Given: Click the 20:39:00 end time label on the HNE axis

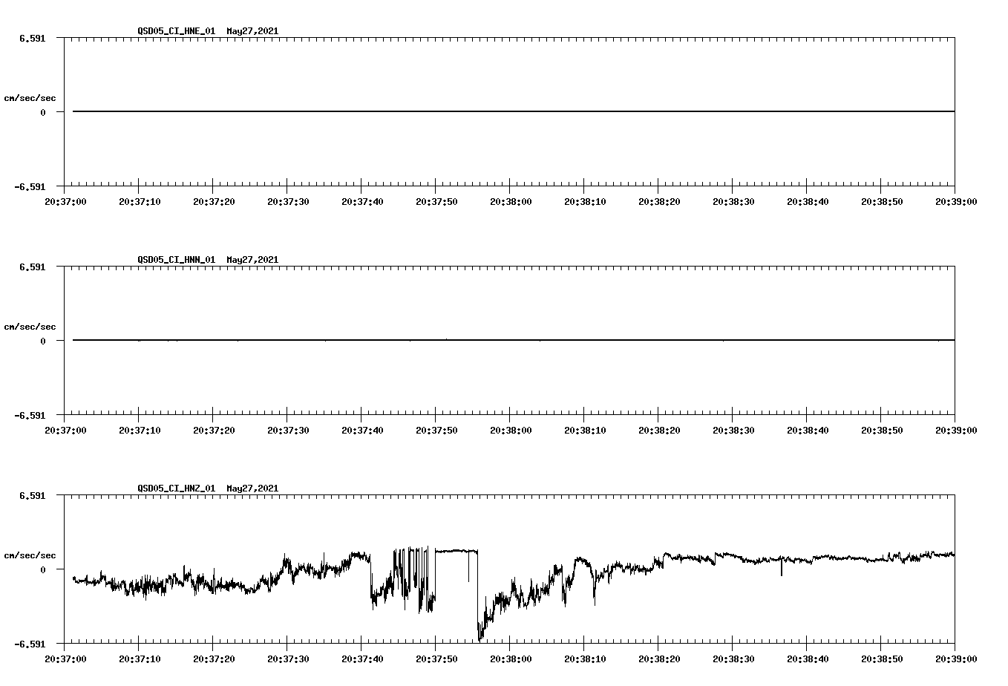Looking at the screenshot, I should [955, 200].
